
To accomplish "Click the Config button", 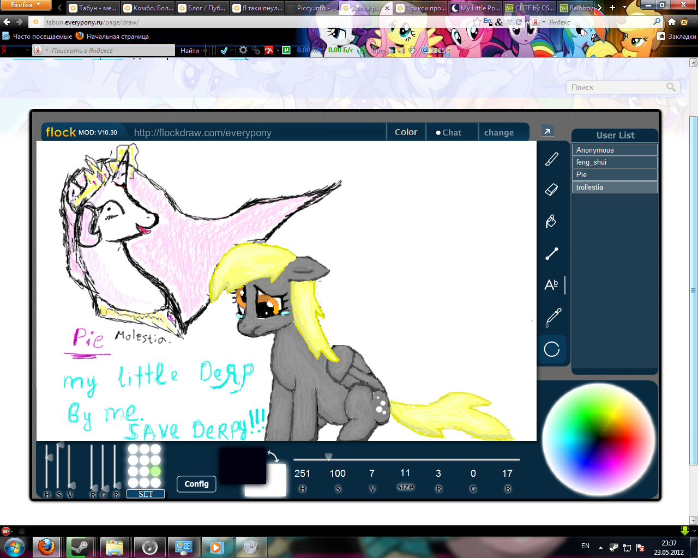I will coord(196,484).
